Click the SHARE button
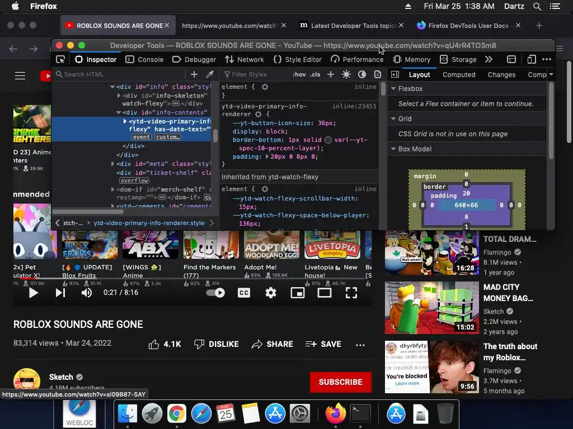This screenshot has width=573, height=429. 273,344
